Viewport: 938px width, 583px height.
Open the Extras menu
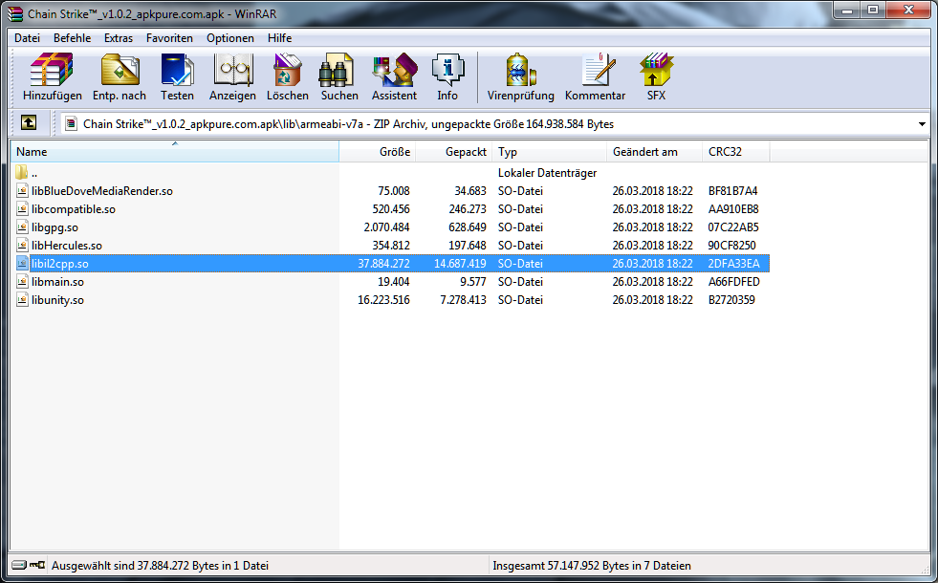coord(119,37)
